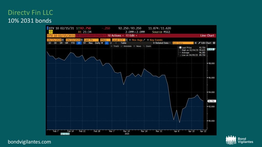Click the end date field 04/22/2025
The image size is (262, 147).
tap(73, 40)
